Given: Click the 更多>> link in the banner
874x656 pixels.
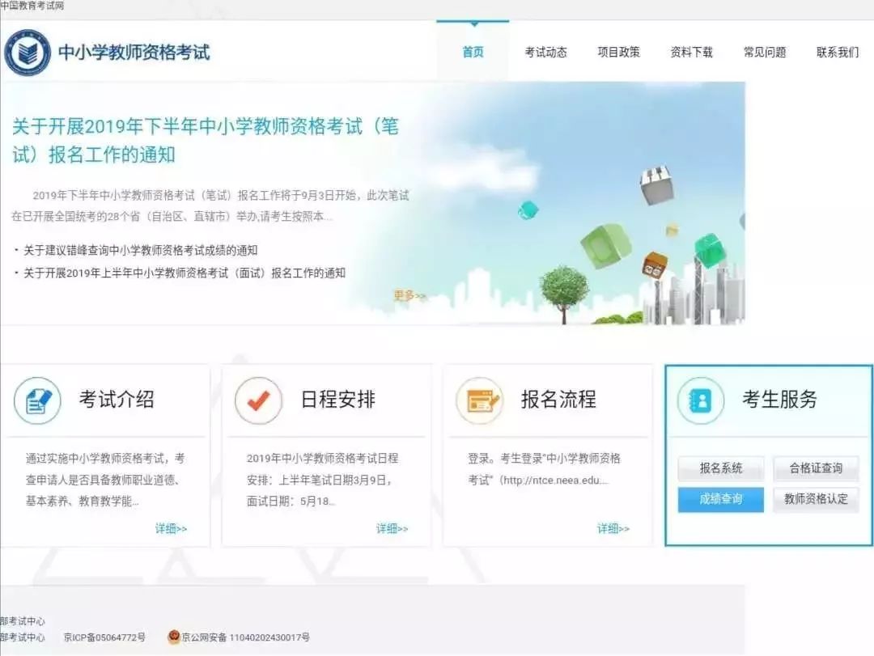Looking at the screenshot, I should point(409,296).
